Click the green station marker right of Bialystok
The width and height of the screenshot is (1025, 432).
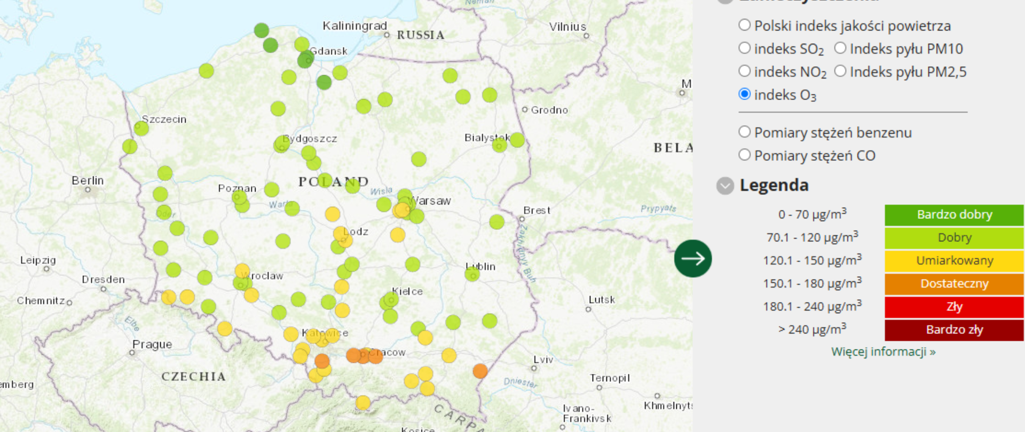click(x=517, y=140)
